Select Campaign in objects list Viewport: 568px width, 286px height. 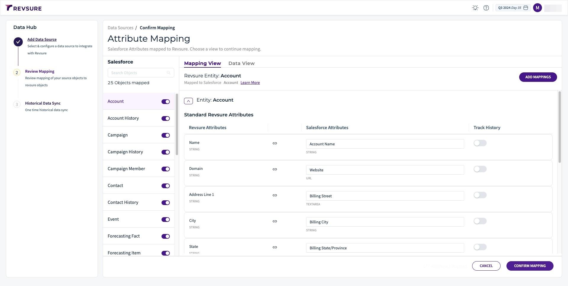click(x=139, y=135)
